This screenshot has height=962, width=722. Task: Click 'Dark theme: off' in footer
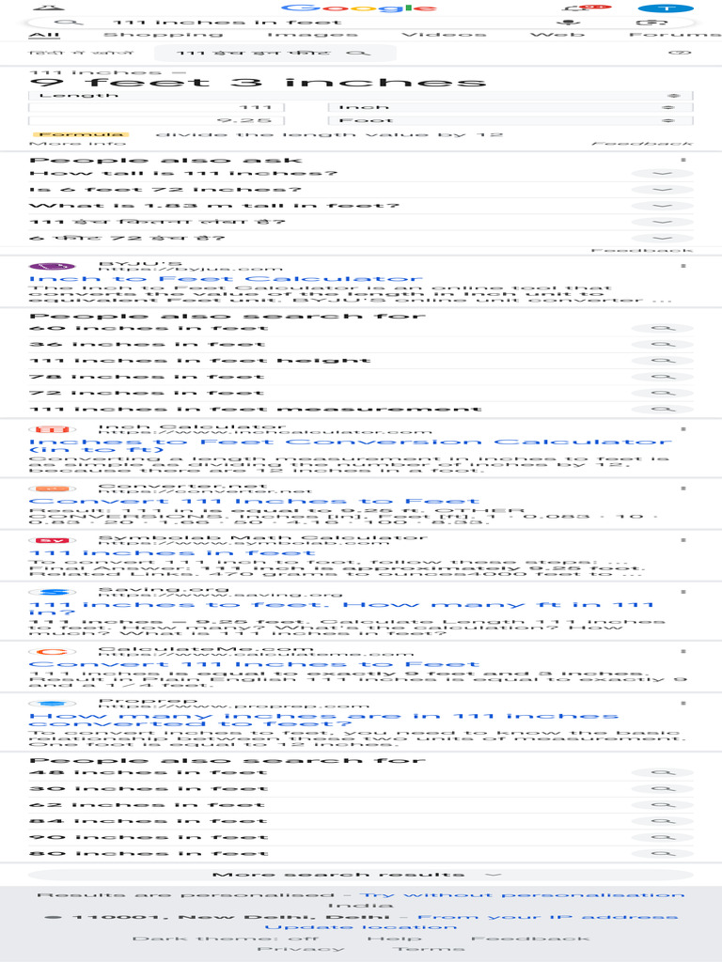click(226, 939)
